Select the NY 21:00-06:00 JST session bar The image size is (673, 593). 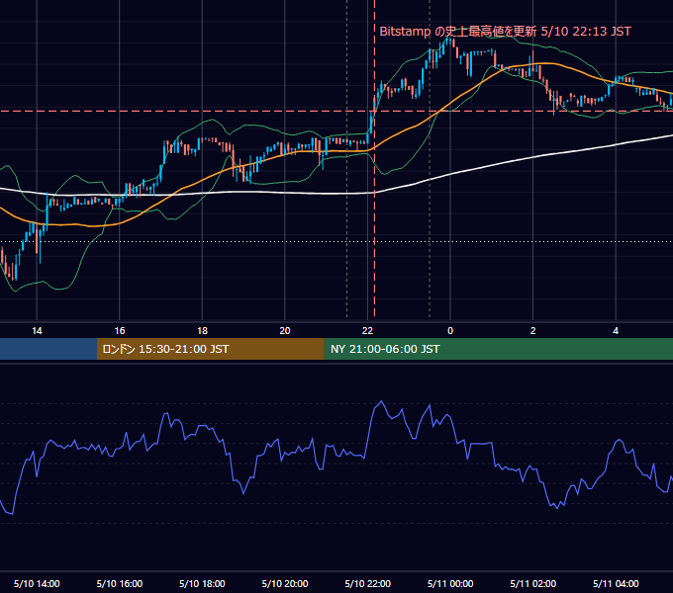coord(498,349)
